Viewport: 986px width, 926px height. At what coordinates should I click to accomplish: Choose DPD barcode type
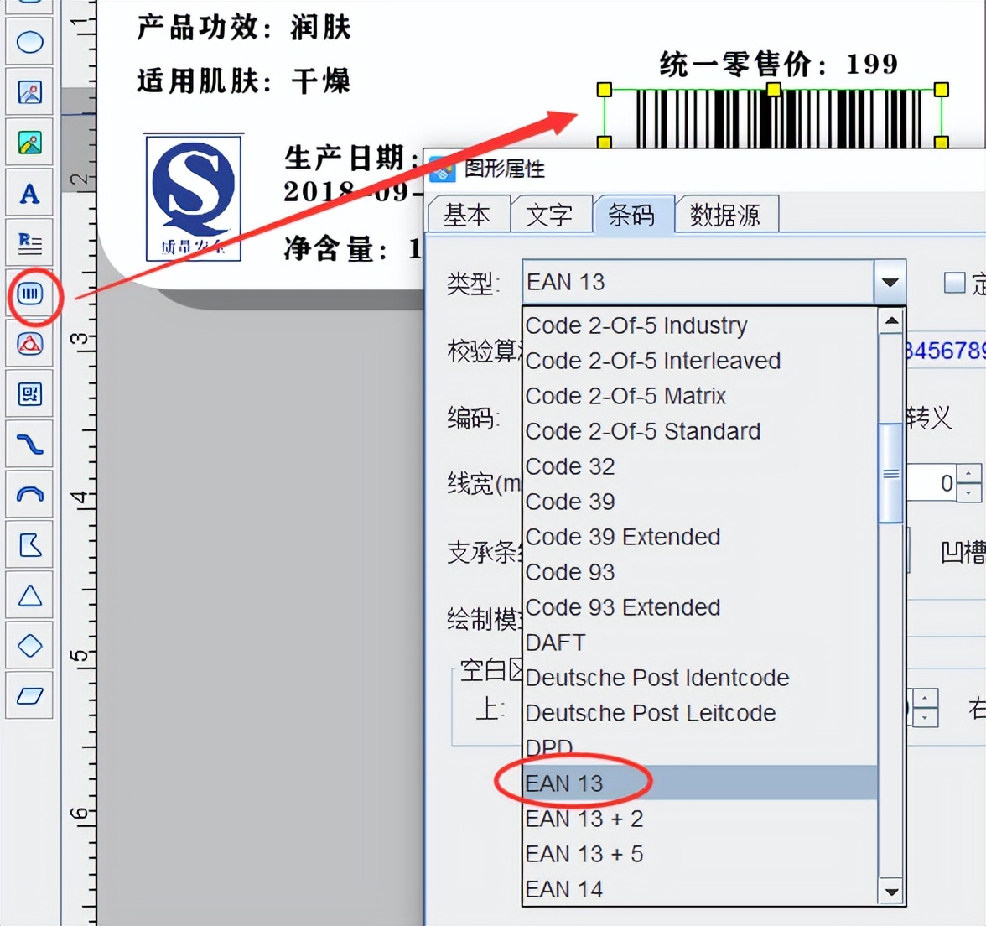coord(700,748)
